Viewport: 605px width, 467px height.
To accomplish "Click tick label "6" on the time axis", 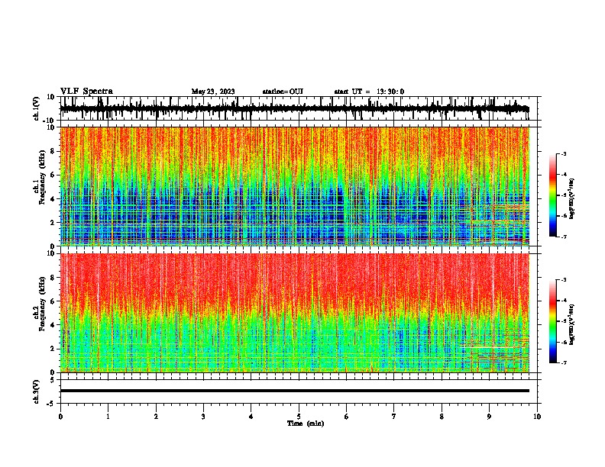I will (347, 417).
